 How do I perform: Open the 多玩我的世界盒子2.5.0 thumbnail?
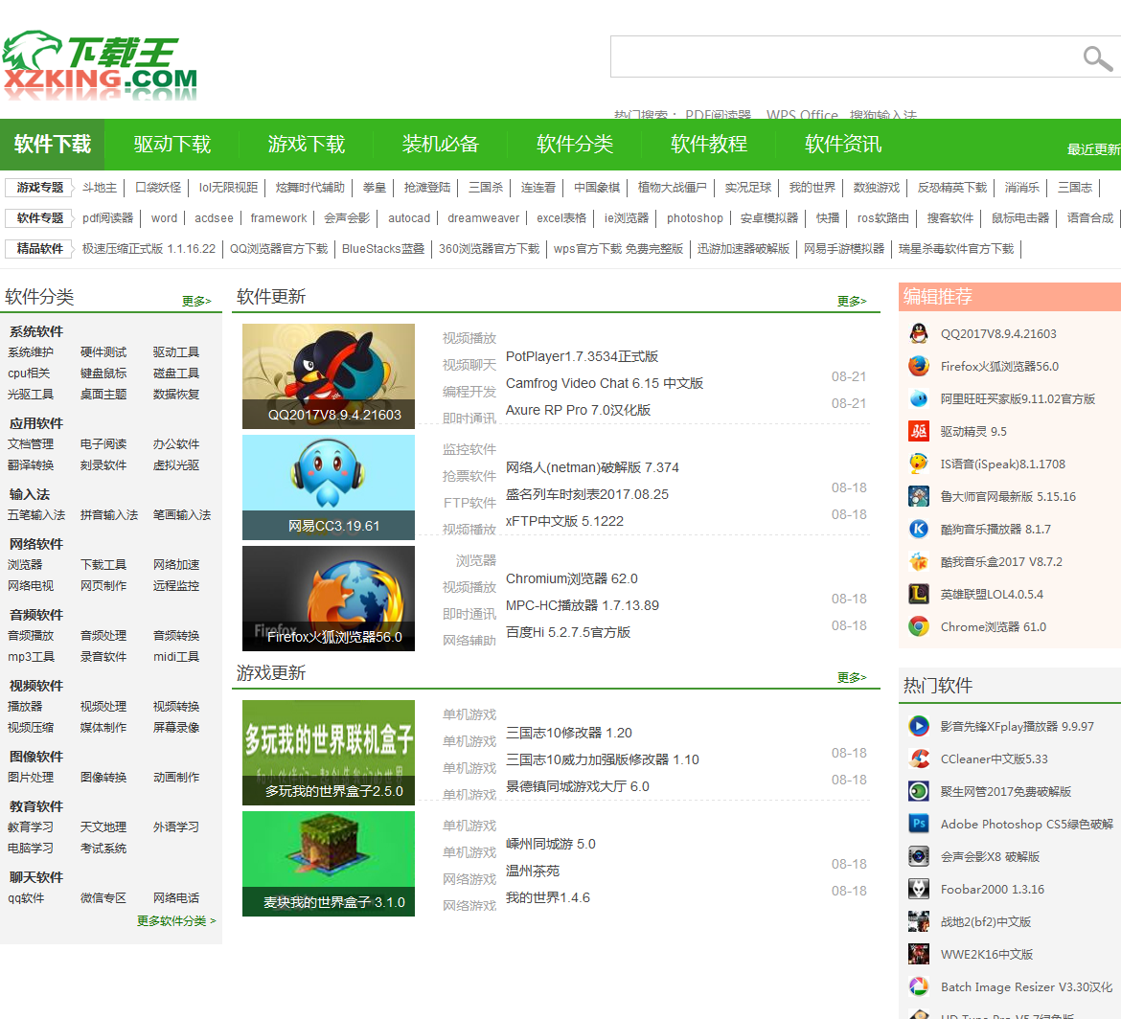click(329, 753)
